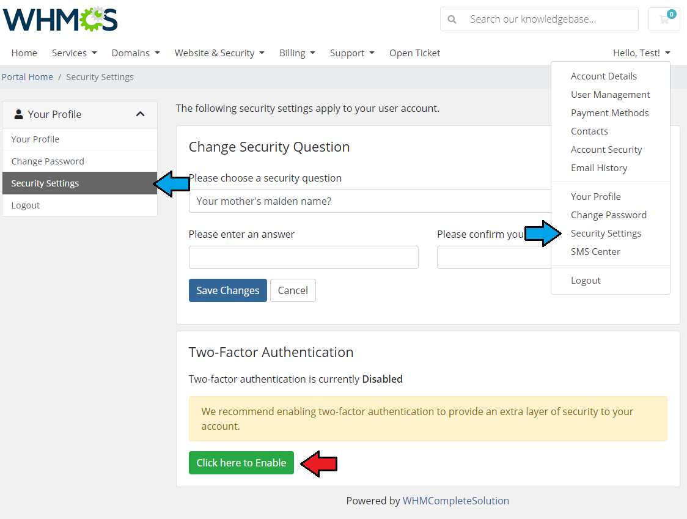This screenshot has width=687, height=519.
Task: Click the Change Security Question heading
Action: (x=269, y=147)
